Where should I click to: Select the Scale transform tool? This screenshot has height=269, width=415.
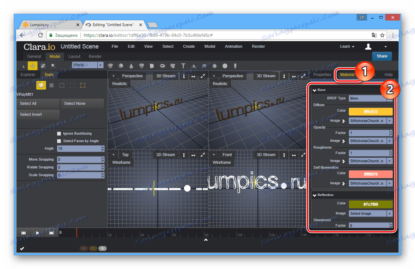point(53,66)
